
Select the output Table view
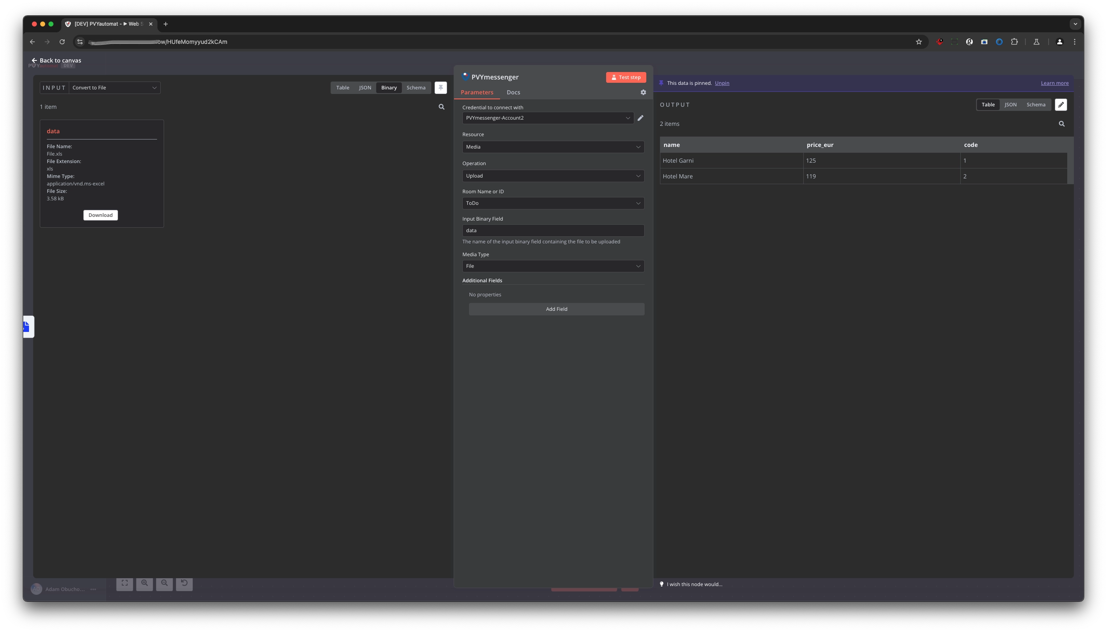(988, 105)
